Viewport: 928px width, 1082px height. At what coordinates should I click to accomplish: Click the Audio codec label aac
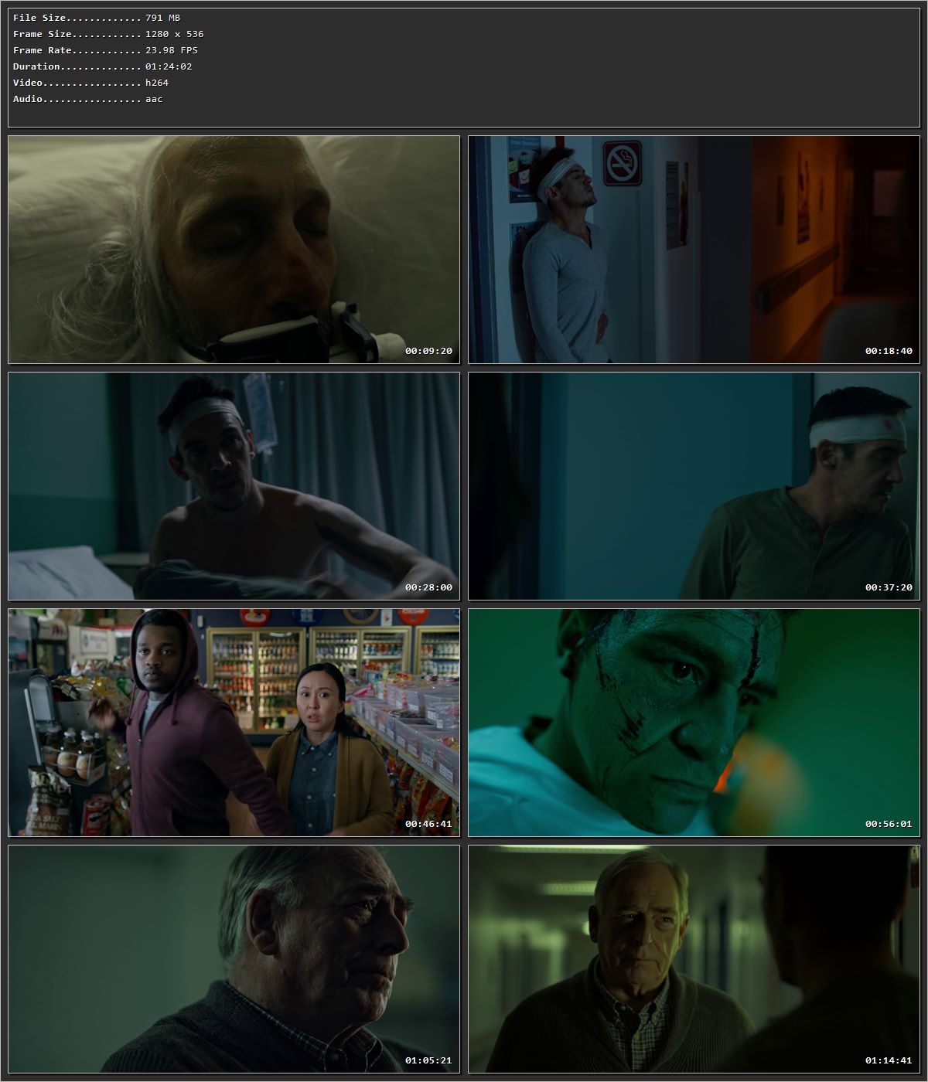pos(152,98)
